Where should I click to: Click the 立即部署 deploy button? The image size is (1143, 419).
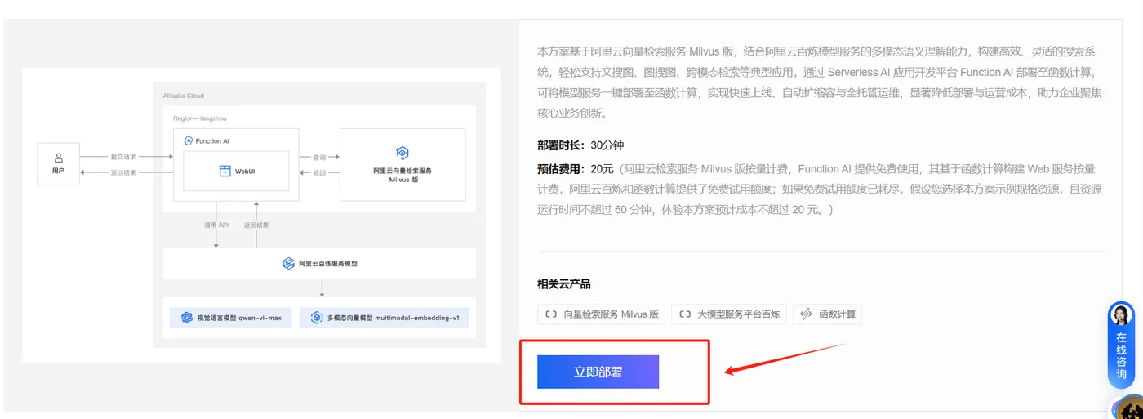coord(598,372)
